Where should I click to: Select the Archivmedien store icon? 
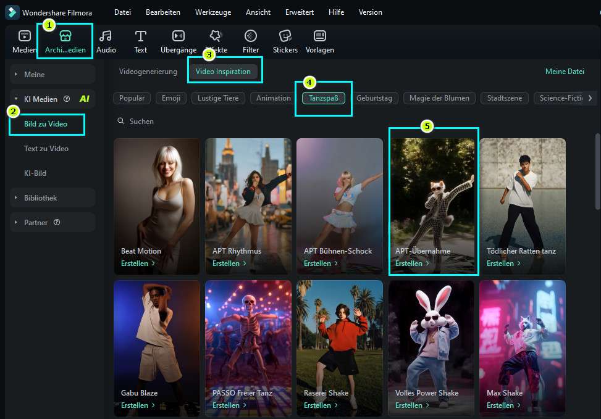pos(65,36)
